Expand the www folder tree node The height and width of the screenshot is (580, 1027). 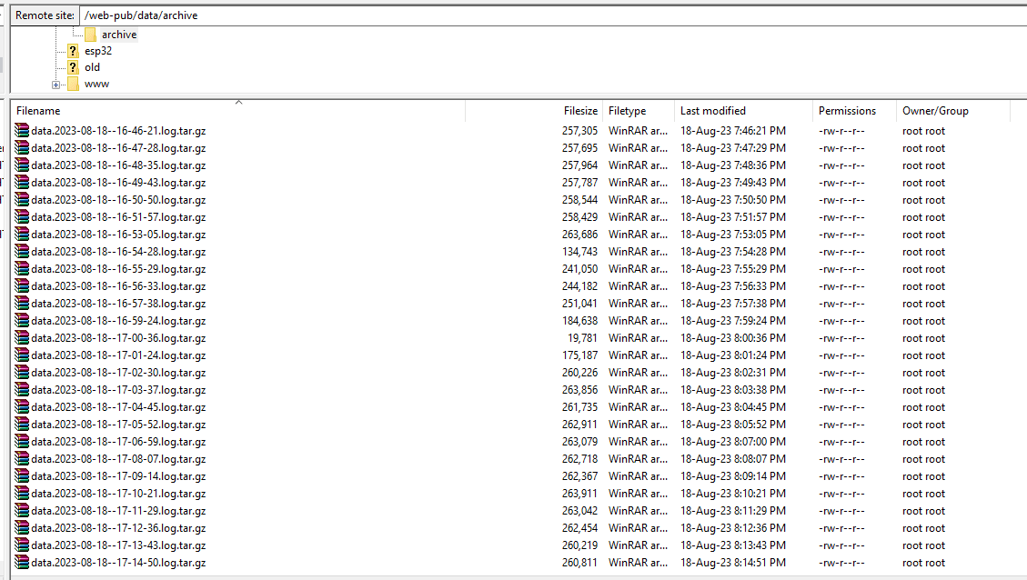point(55,85)
